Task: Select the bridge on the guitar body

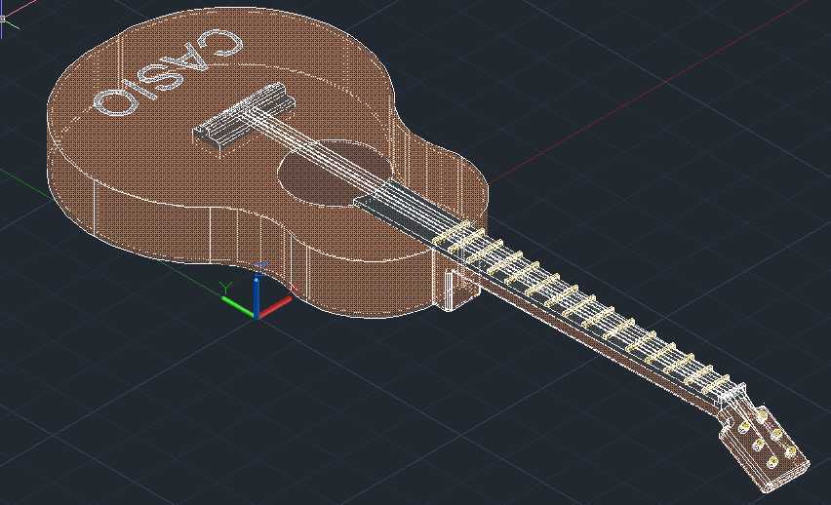Action: [x=244, y=117]
